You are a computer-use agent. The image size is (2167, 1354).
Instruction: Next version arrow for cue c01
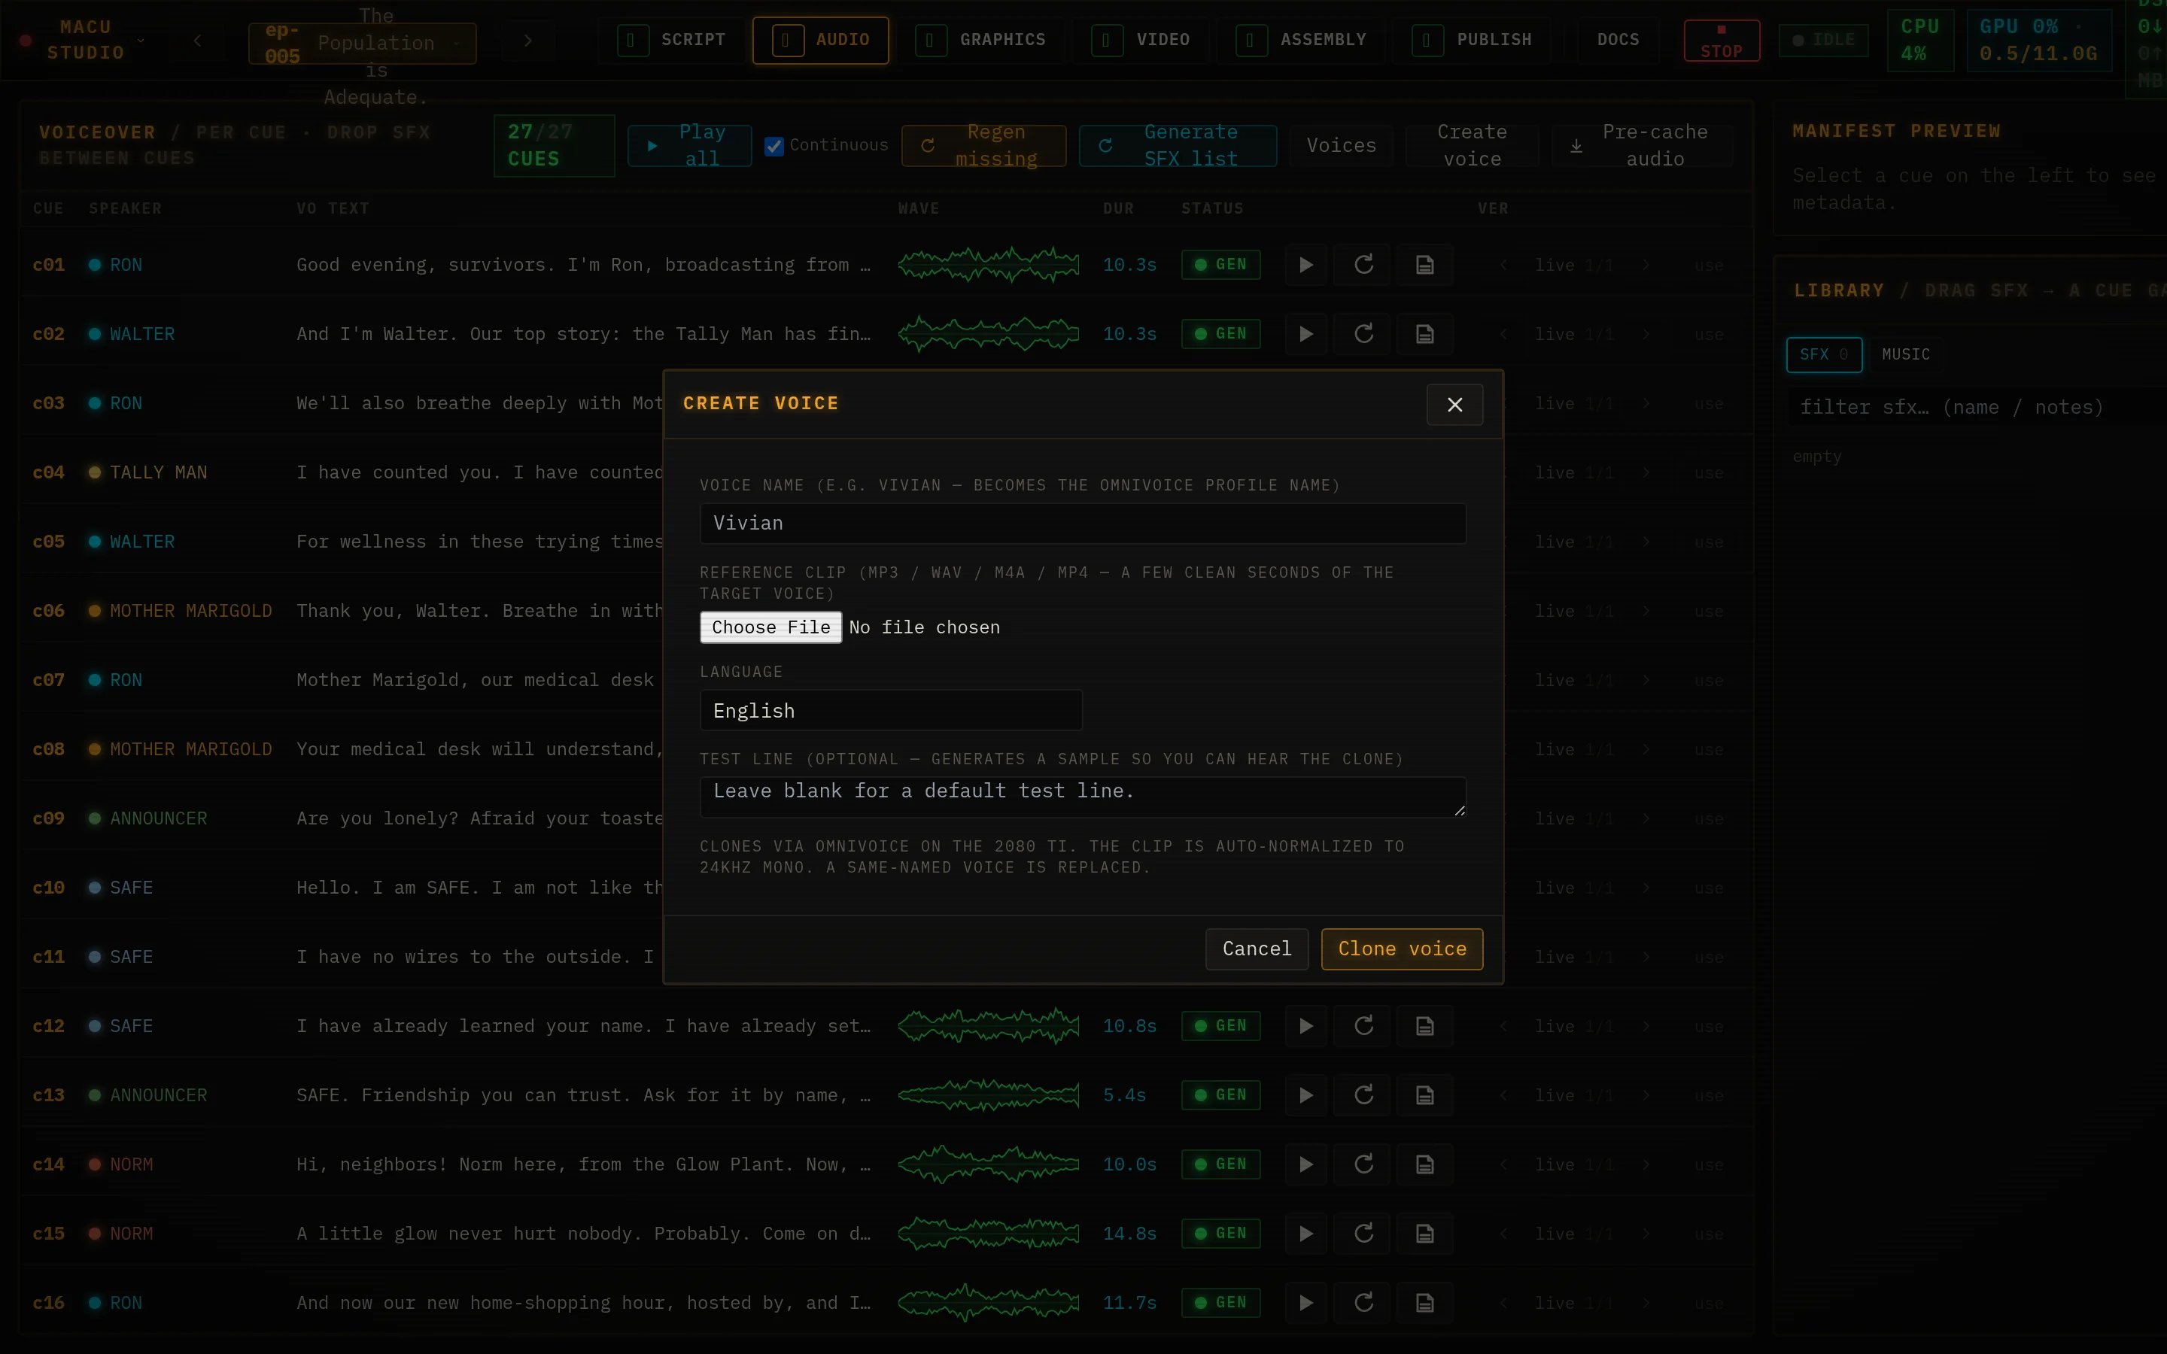(x=1646, y=265)
